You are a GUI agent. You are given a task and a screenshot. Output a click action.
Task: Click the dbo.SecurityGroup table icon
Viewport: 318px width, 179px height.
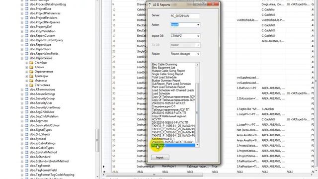[x=27, y=98]
